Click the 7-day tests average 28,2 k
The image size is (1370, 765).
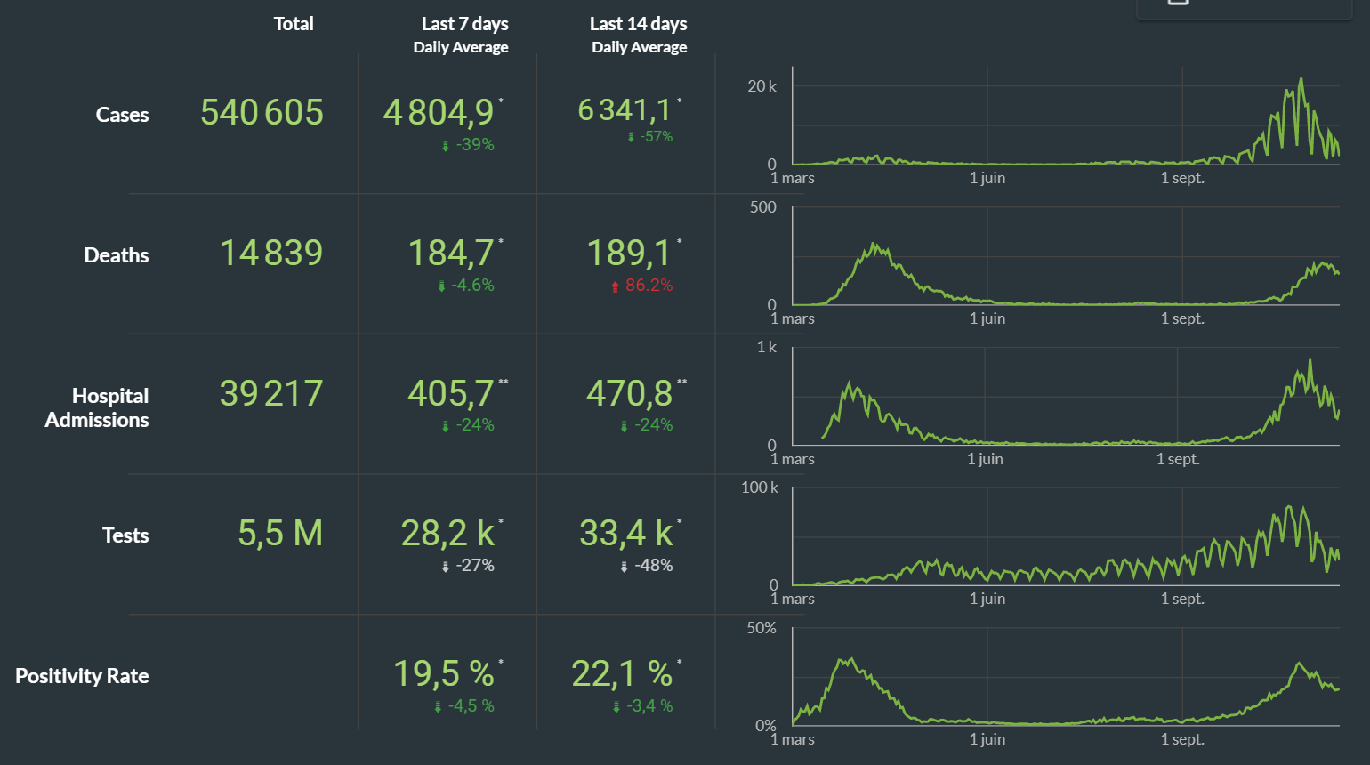coord(447,533)
